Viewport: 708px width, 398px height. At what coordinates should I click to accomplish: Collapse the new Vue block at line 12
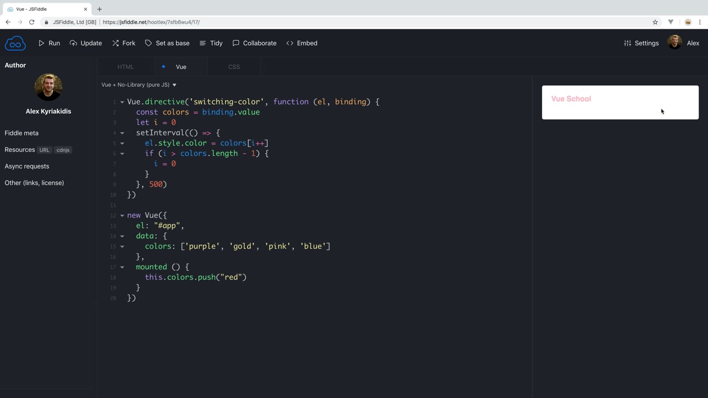(122, 216)
